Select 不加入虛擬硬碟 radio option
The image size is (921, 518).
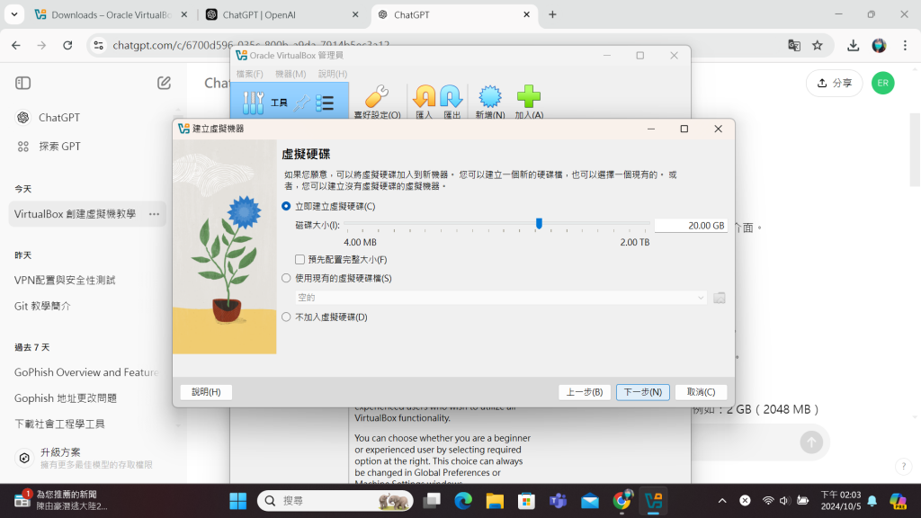click(x=286, y=317)
